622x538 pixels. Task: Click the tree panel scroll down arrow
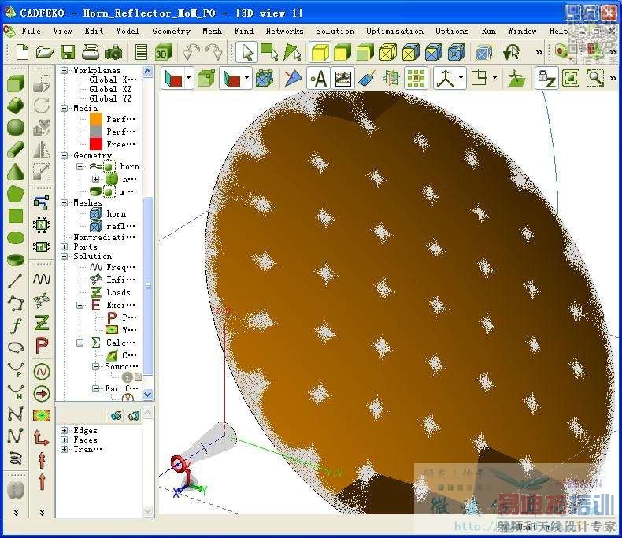pyautogui.click(x=147, y=395)
